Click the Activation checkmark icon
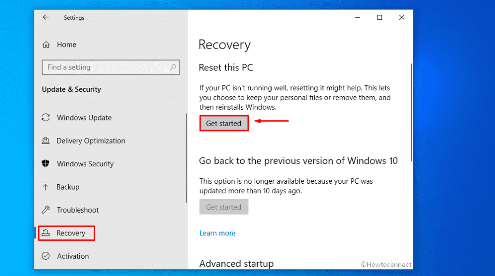The height and width of the screenshot is (276, 495). point(46,256)
